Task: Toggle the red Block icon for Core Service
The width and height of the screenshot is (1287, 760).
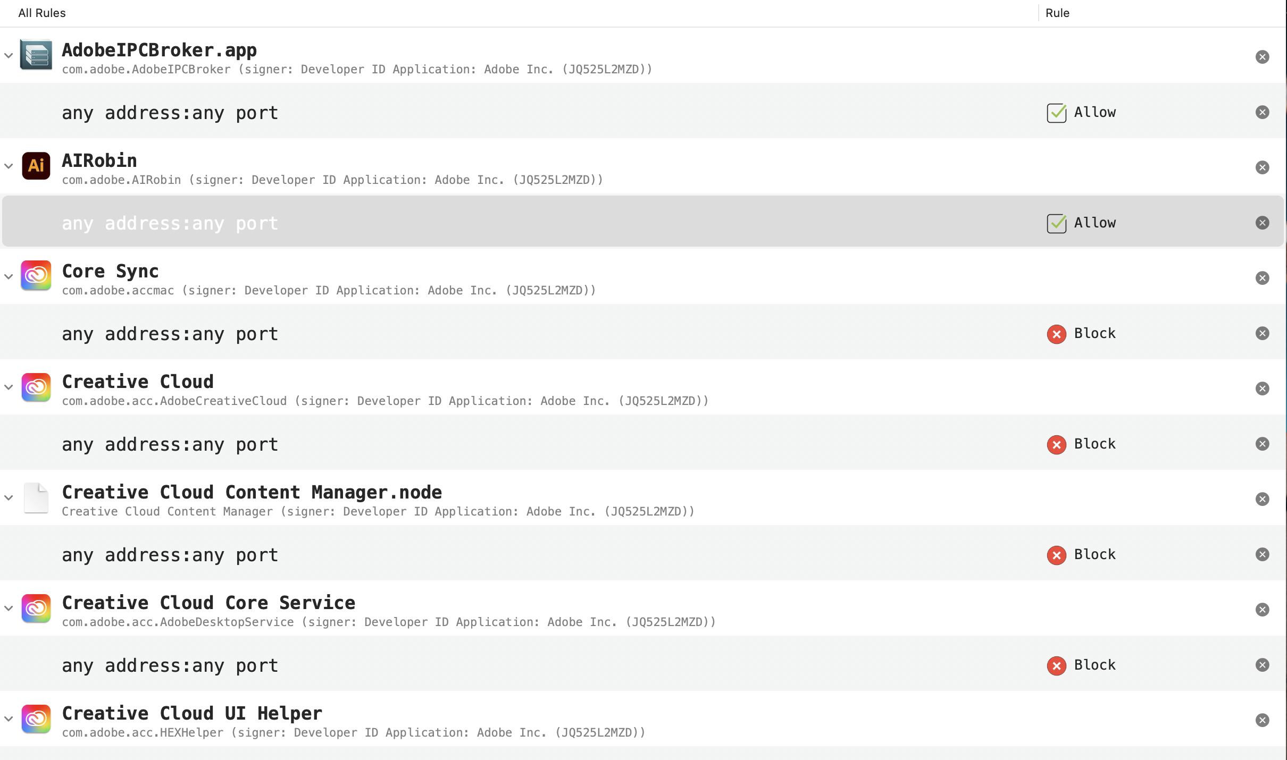Action: click(1056, 665)
